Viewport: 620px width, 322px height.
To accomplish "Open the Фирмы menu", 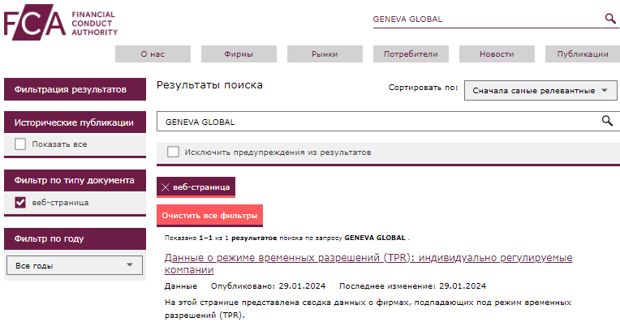I will pyautogui.click(x=239, y=54).
